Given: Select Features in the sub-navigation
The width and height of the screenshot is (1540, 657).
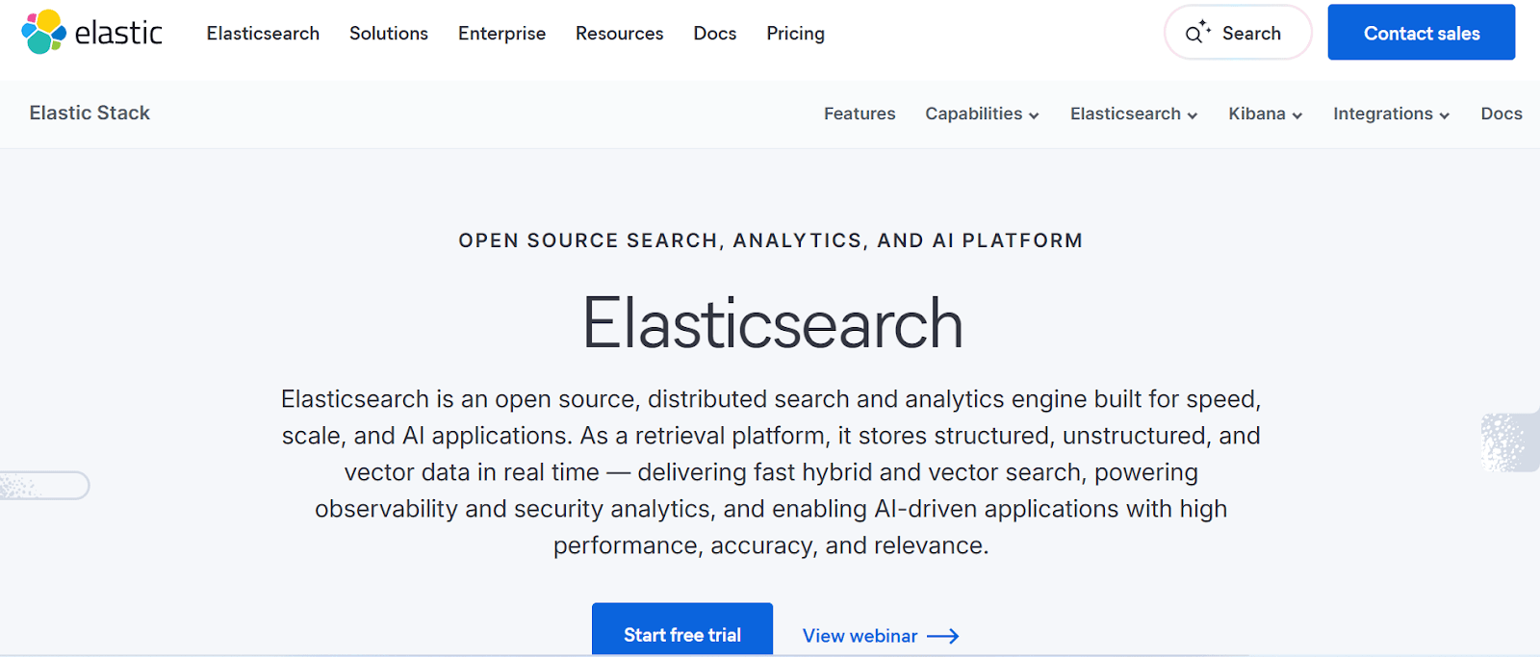Looking at the screenshot, I should click(x=860, y=114).
